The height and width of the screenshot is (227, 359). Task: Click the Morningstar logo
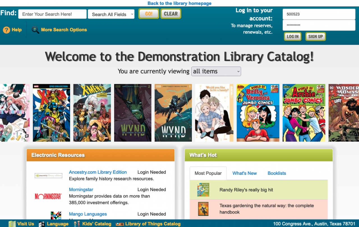pos(48,196)
